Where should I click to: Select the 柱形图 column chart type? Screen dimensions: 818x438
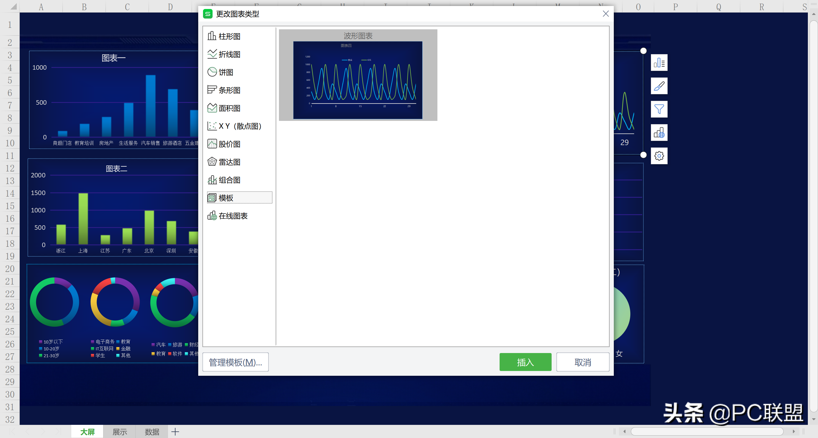pos(224,36)
